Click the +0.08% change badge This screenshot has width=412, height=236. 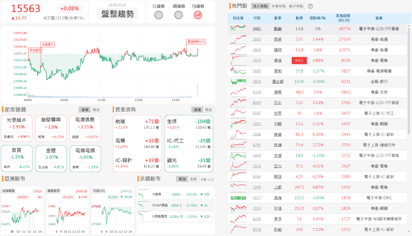70,9
